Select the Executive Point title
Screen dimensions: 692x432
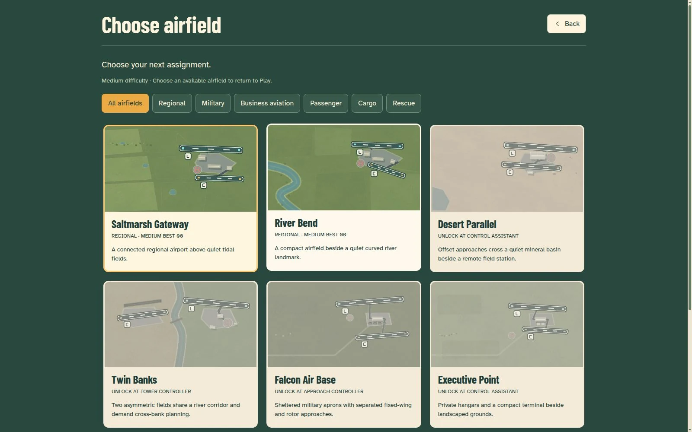[468, 380]
